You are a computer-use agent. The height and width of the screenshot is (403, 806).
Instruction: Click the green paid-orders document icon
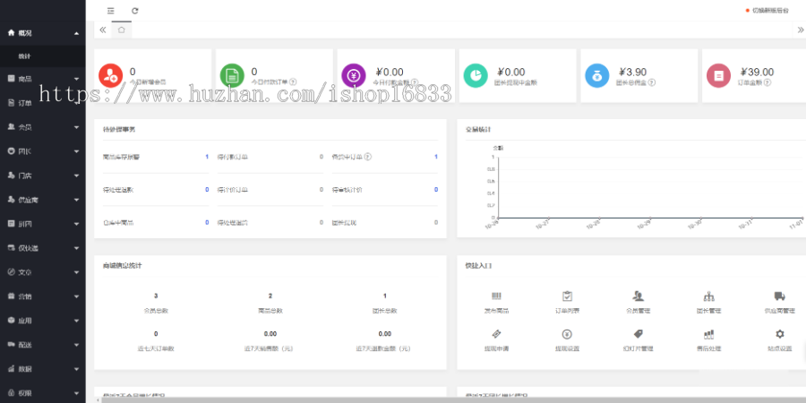[232, 75]
